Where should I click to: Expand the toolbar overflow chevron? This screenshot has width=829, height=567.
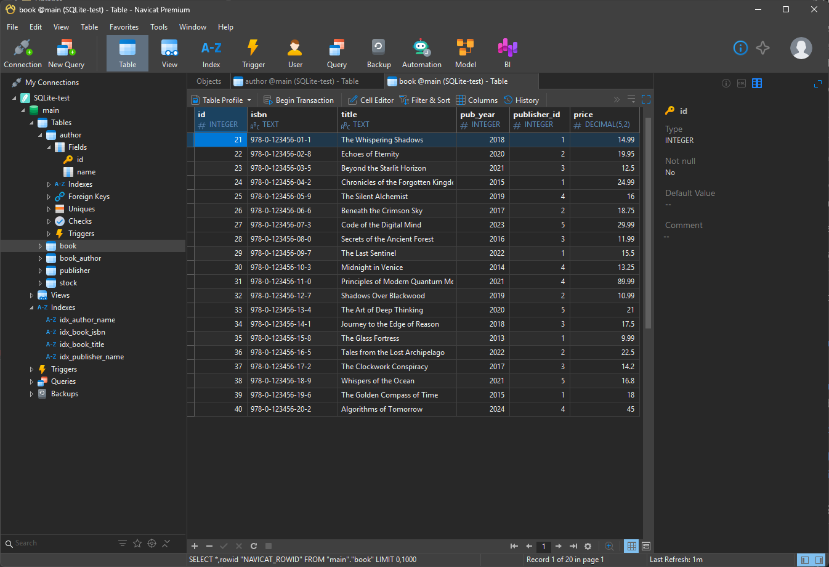point(617,99)
